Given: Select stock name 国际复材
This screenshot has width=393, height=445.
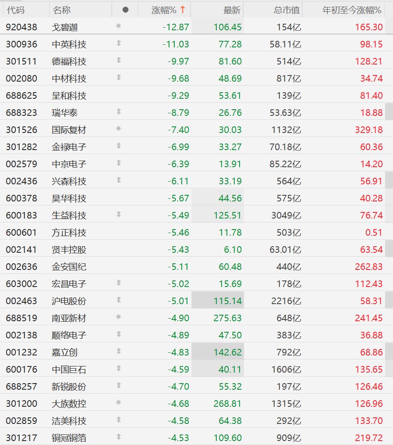Looking at the screenshot, I should point(69,130).
